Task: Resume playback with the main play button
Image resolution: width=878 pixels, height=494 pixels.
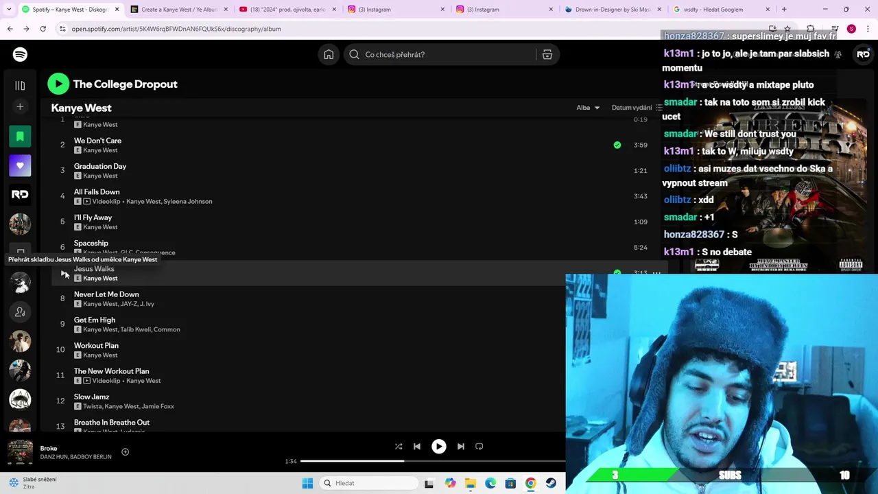Action: (439, 446)
